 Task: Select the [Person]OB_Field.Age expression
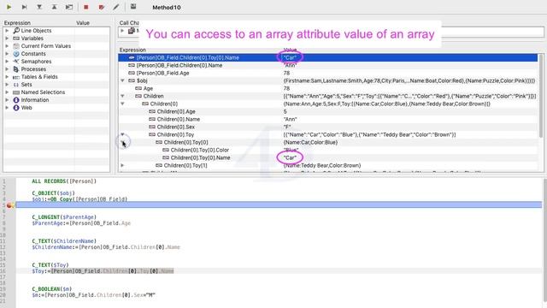(x=163, y=73)
